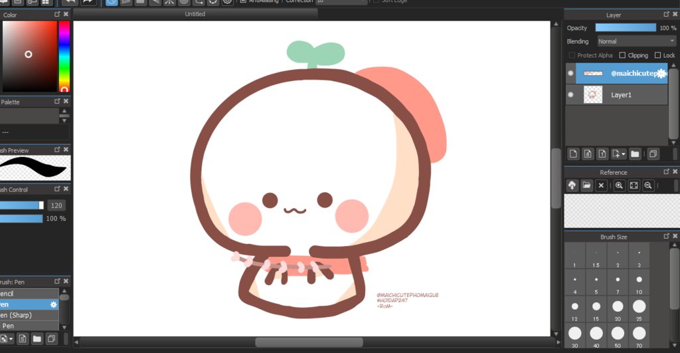
Task: Zoom out on the reference image
Action: click(648, 185)
